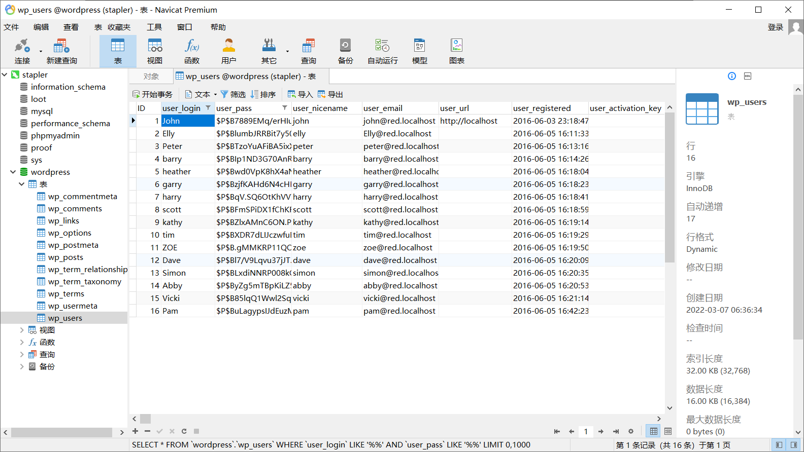Switch to the 对象 tab
The image size is (804, 452).
tap(151, 77)
